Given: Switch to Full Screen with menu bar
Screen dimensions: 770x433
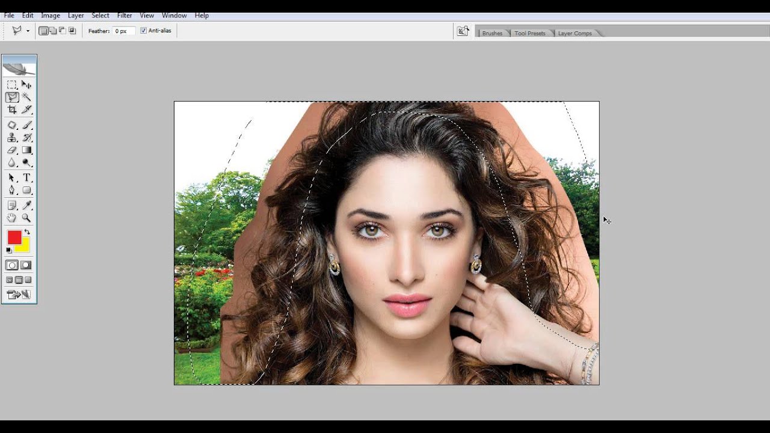Looking at the screenshot, I should (x=19, y=280).
